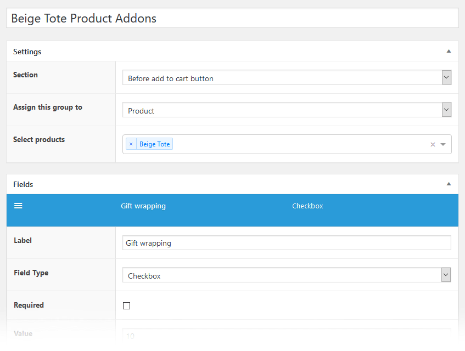This screenshot has height=351, width=465.
Task: Open the Section dropdown
Action: point(287,78)
